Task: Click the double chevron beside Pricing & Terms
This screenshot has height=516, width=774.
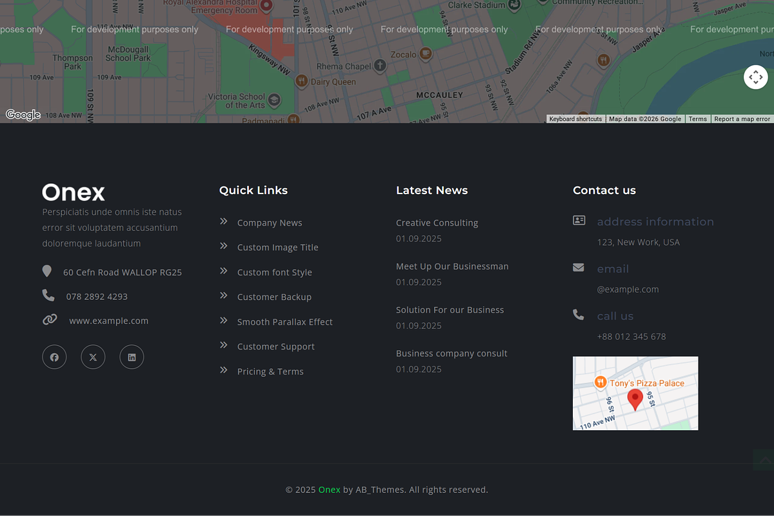Action: point(224,370)
